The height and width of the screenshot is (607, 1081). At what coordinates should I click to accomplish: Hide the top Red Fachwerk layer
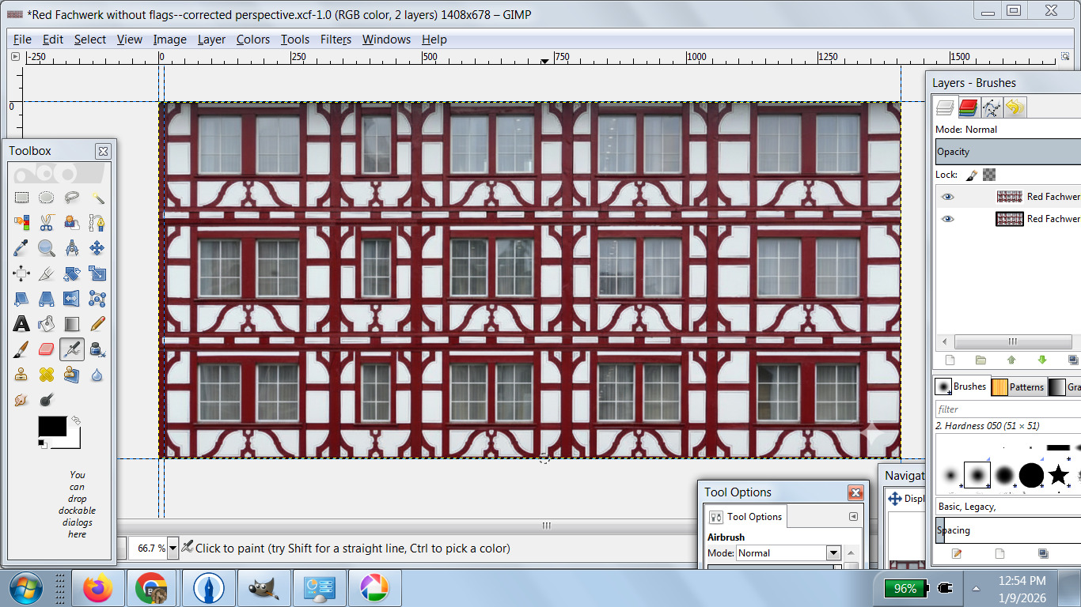[x=947, y=197]
